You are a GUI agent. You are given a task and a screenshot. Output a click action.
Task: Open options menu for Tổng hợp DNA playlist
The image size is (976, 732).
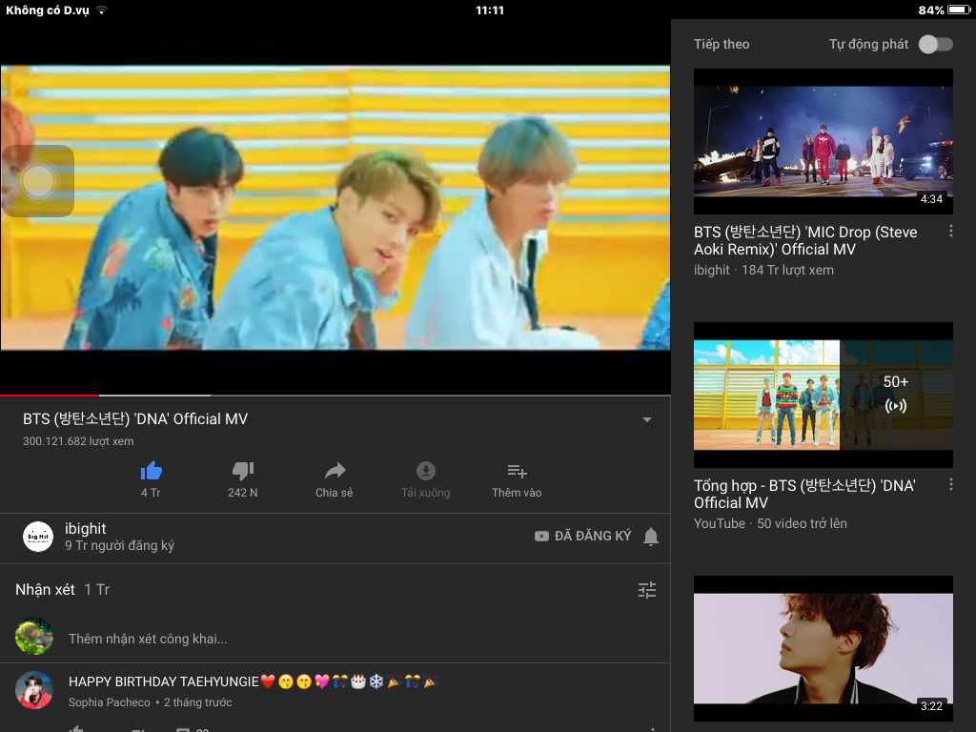coord(950,485)
